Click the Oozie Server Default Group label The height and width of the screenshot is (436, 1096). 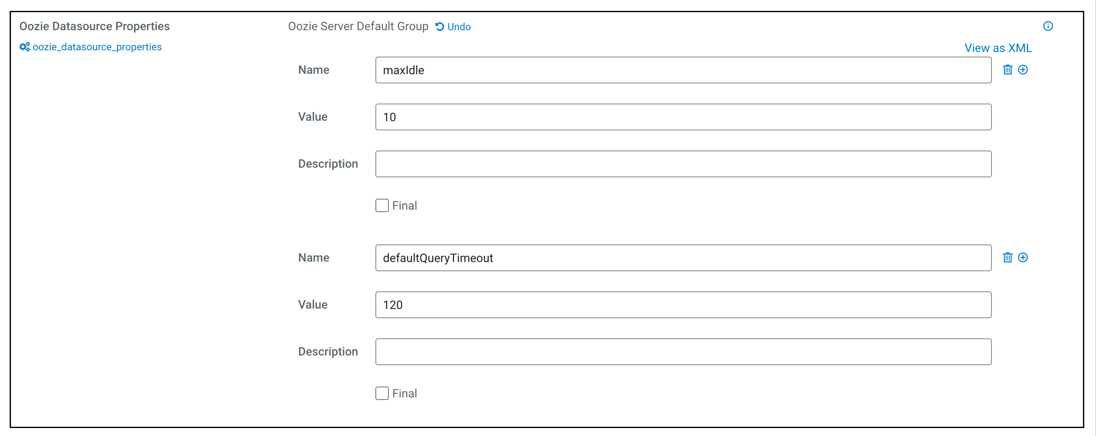358,26
